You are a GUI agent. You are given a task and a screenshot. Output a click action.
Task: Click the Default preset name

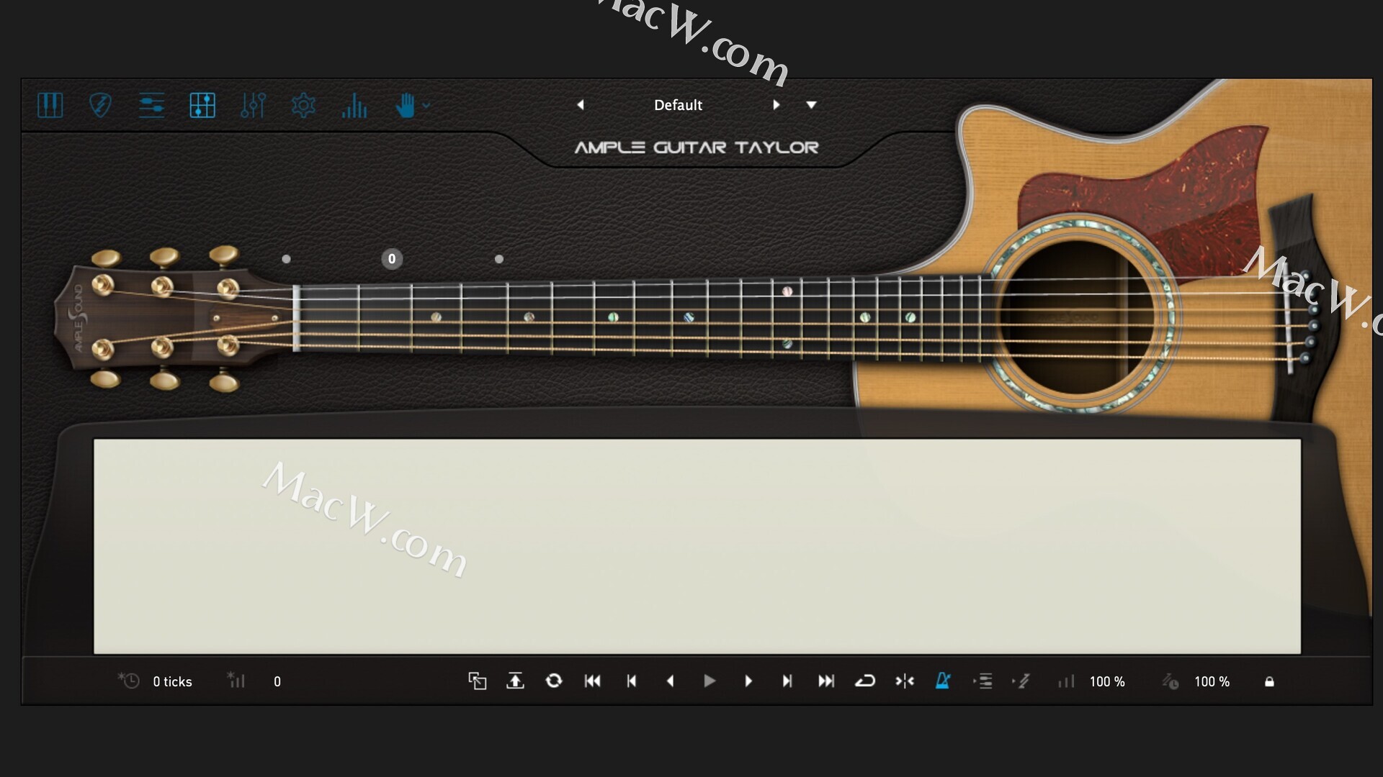tap(678, 105)
